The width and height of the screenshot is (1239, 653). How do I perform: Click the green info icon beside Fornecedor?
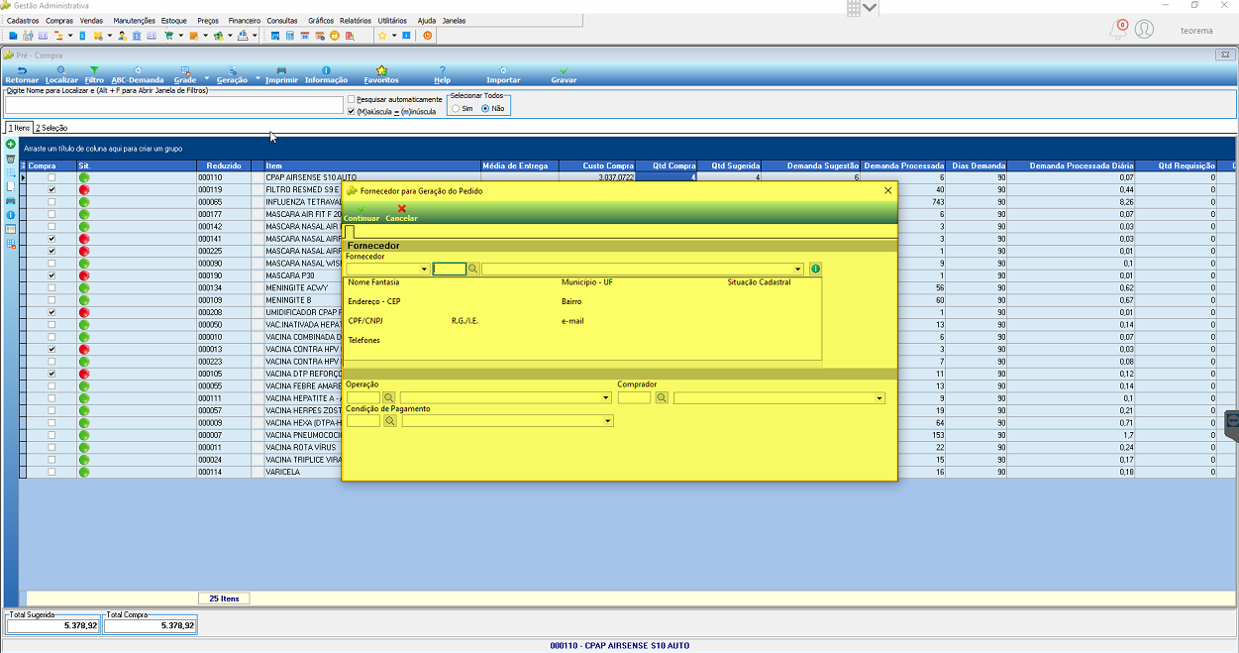pos(815,269)
